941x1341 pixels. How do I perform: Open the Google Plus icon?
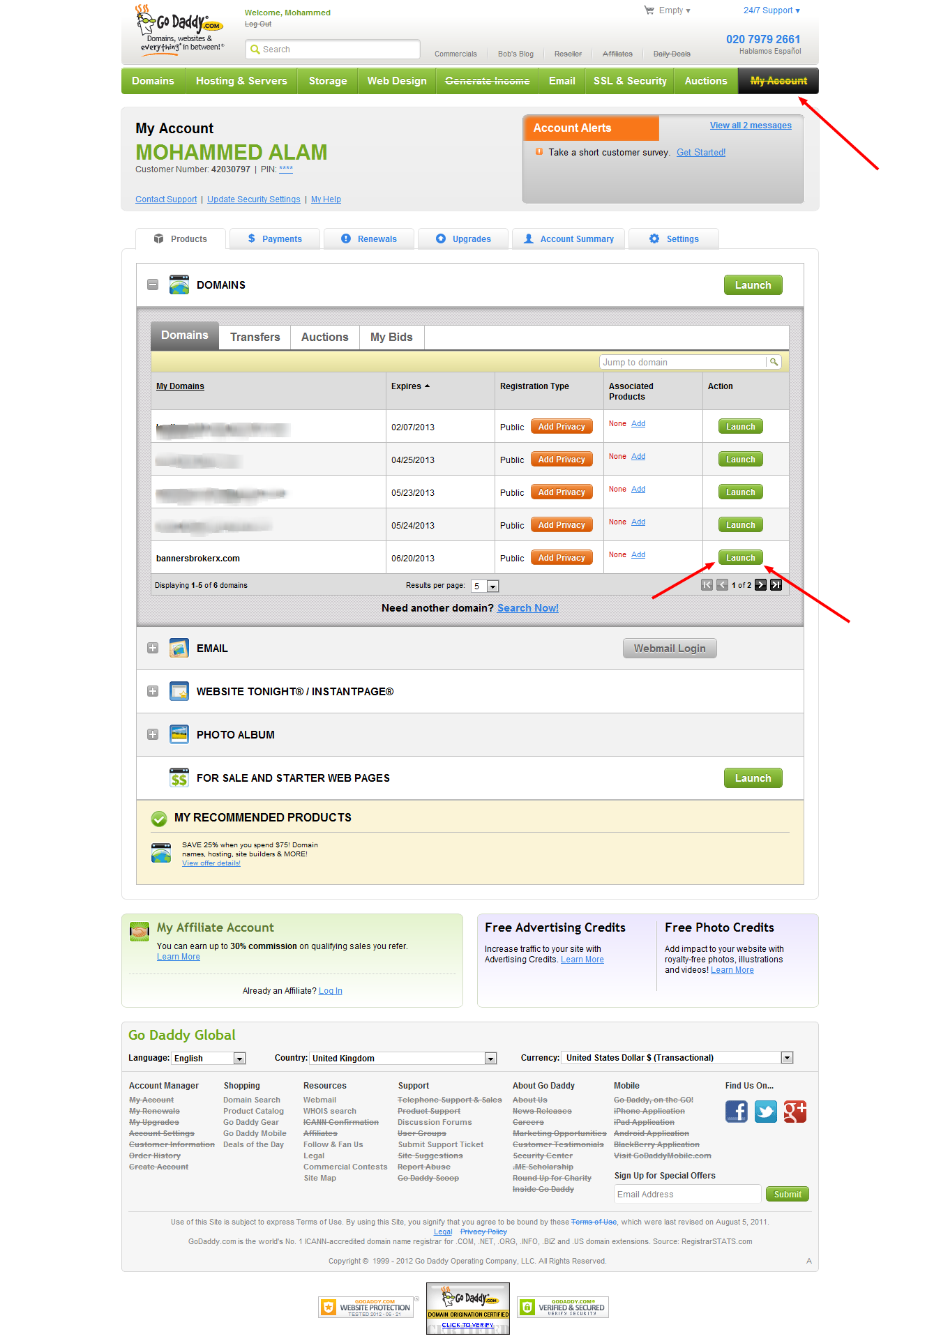point(795,1111)
